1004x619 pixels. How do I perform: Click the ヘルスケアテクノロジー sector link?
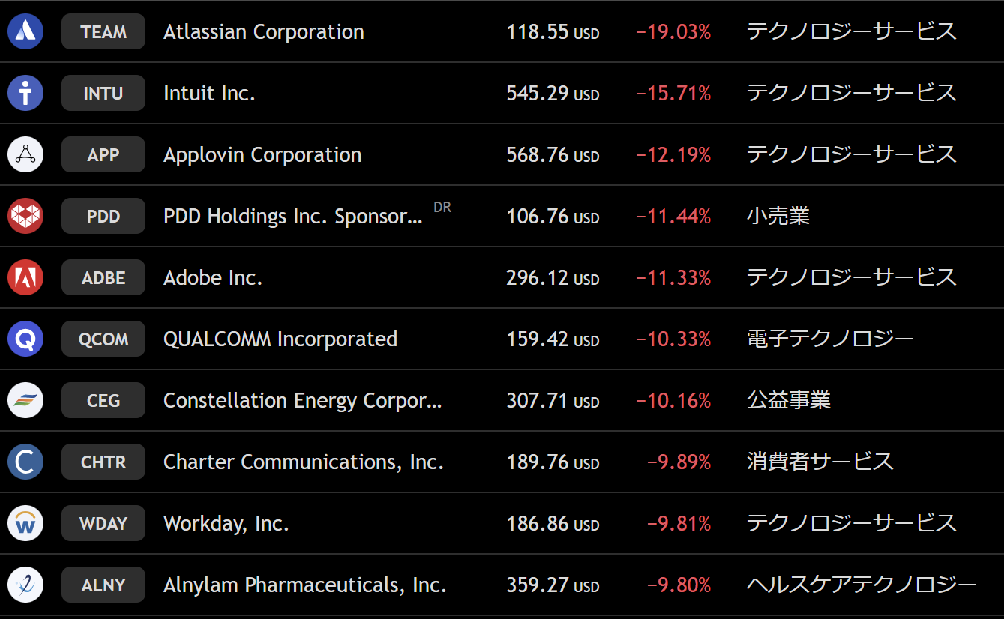point(861,585)
